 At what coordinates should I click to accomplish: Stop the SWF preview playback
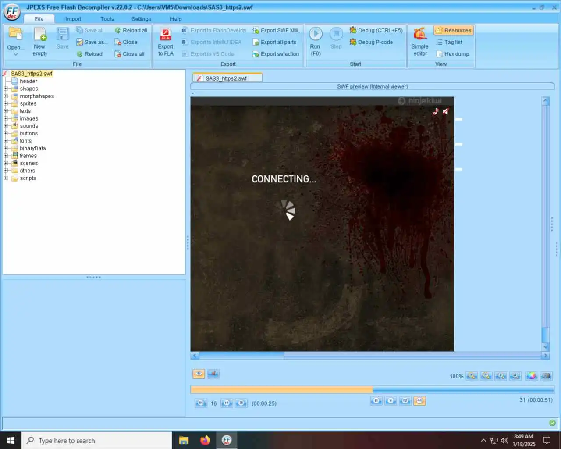(391, 401)
